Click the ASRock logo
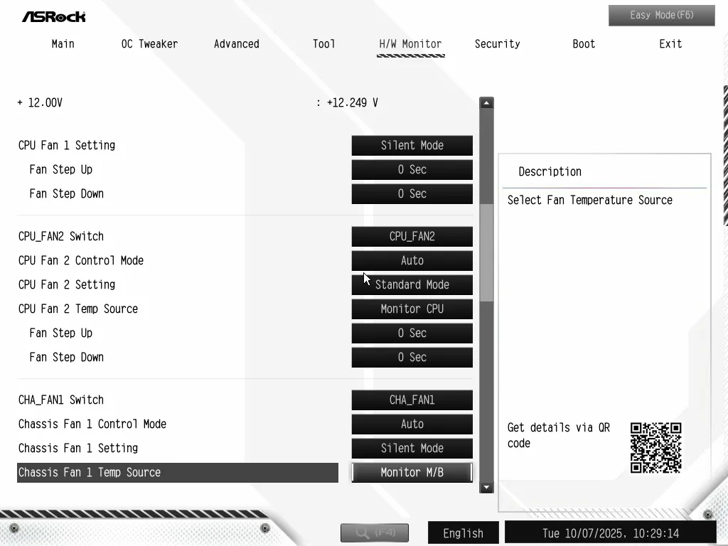The width and height of the screenshot is (728, 546). [x=53, y=16]
